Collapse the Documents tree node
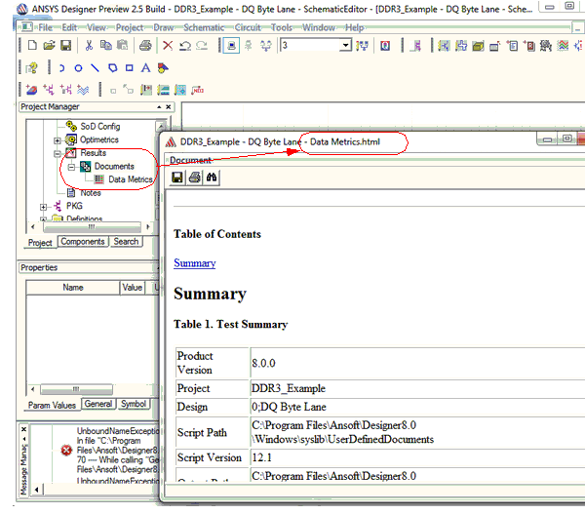585x514 pixels. [x=71, y=167]
